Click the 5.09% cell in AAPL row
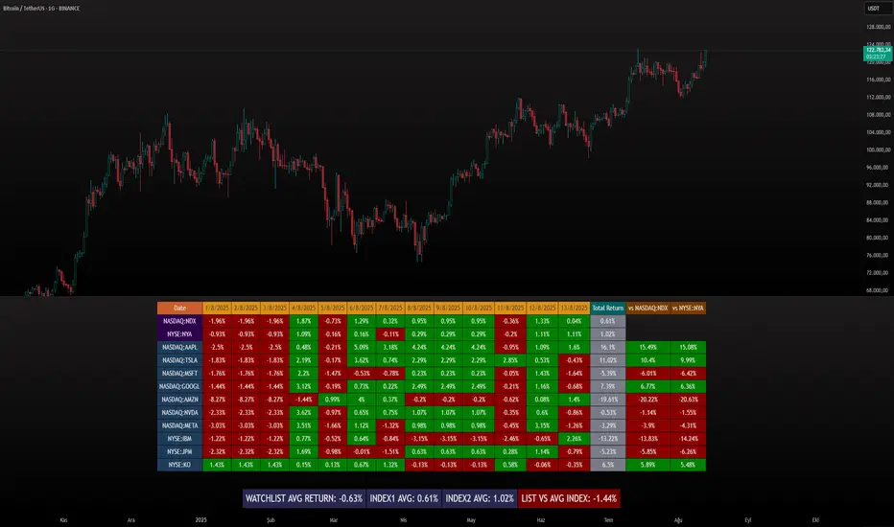894x527 pixels. (x=362, y=348)
